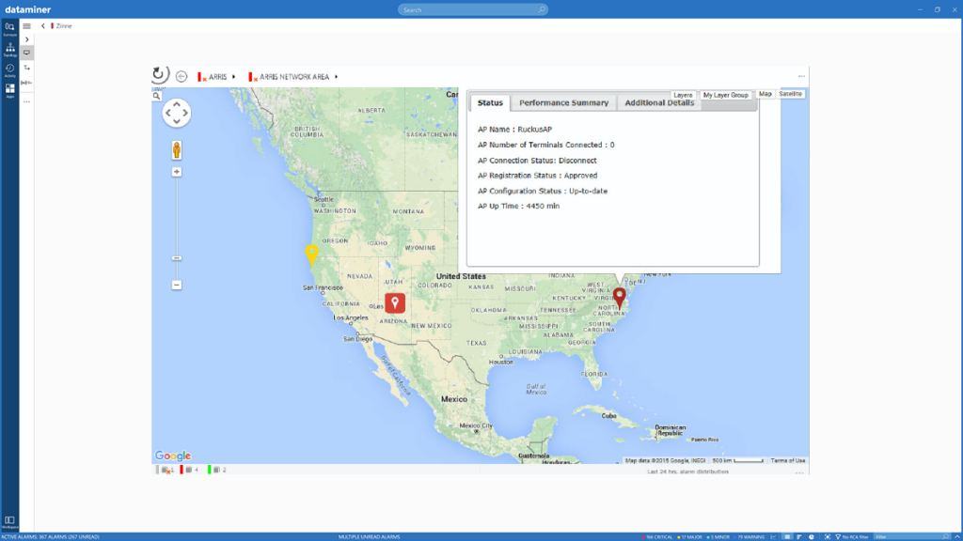
Task: Click the green normal alarm count 2
Action: [x=217, y=470]
